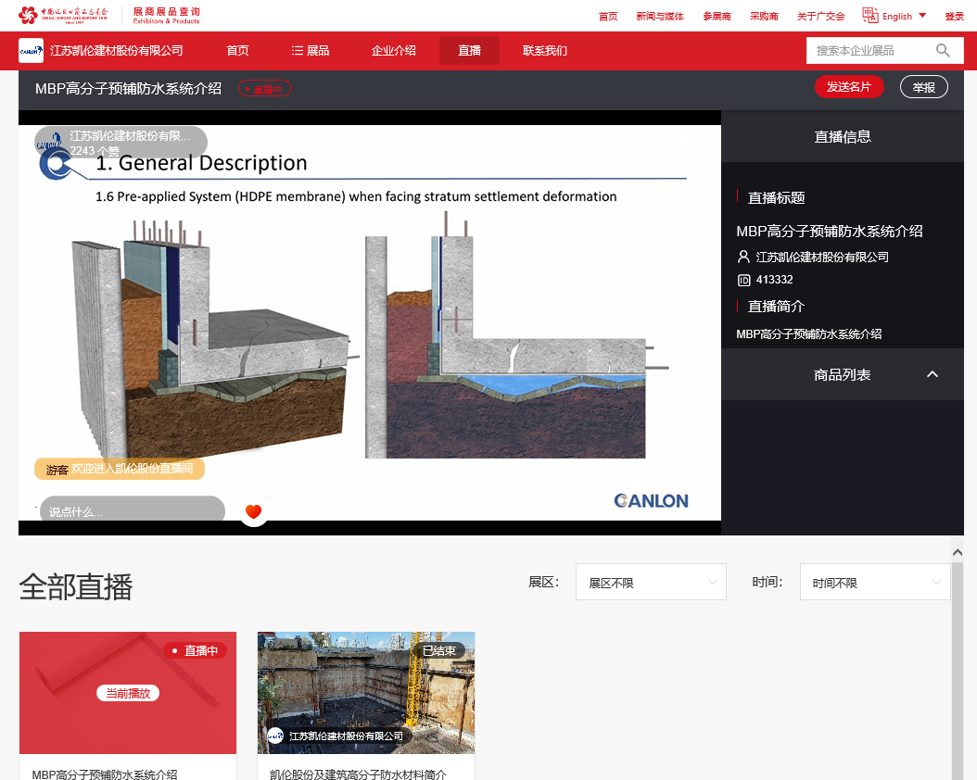
Task: Click card title MBP高分子预铺防水系统介绍 below red thumbnail
Action: (105, 774)
